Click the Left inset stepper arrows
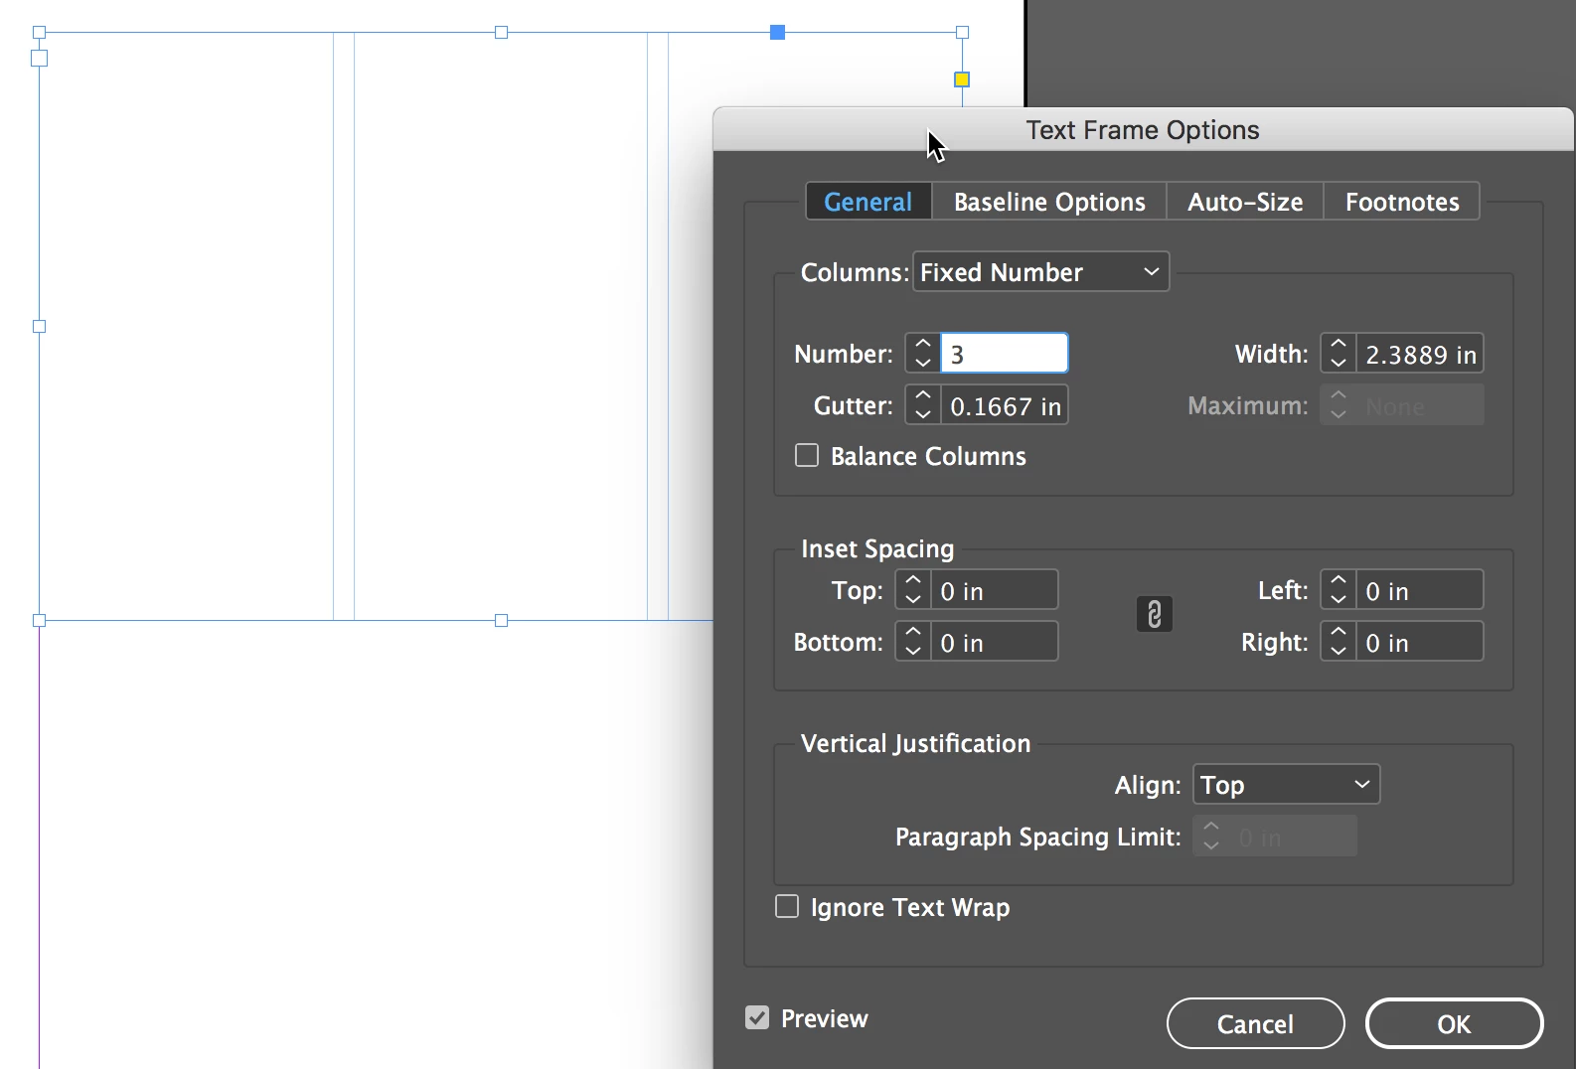1576x1069 pixels. pyautogui.click(x=1339, y=589)
